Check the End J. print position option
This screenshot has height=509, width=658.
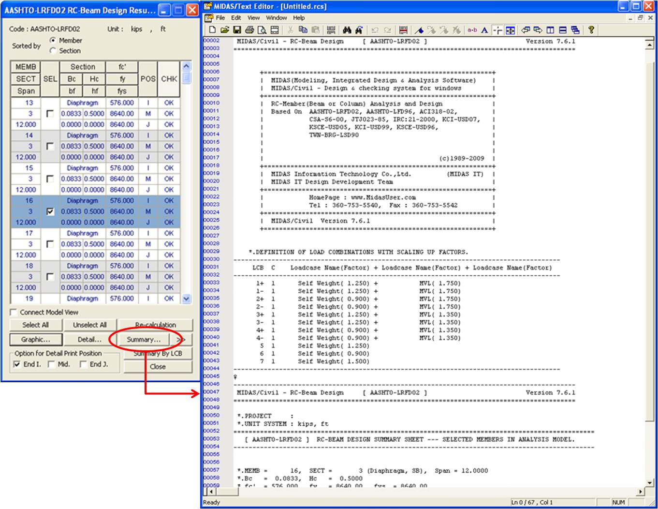[x=84, y=364]
